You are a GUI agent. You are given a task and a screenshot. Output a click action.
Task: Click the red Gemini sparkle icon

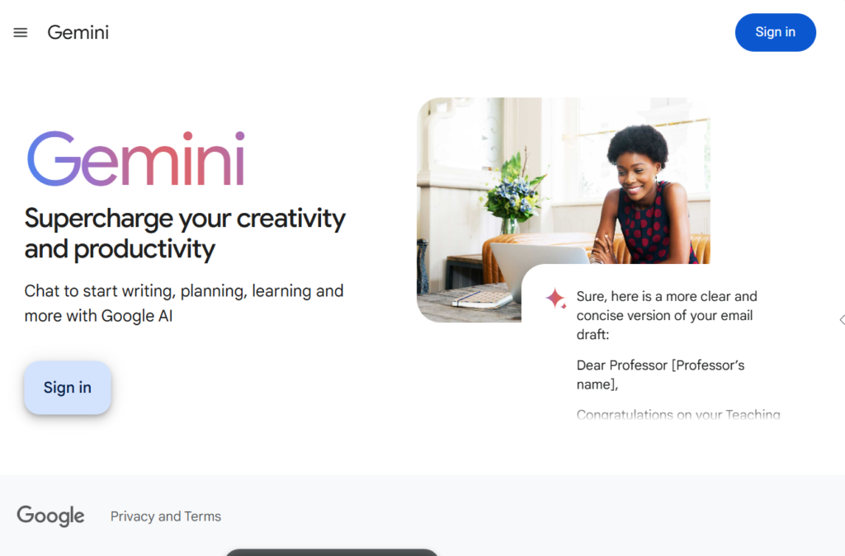click(x=555, y=299)
